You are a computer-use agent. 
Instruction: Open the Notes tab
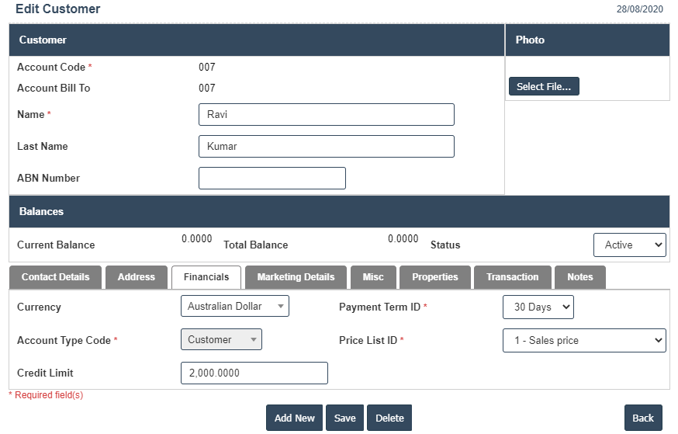[579, 277]
